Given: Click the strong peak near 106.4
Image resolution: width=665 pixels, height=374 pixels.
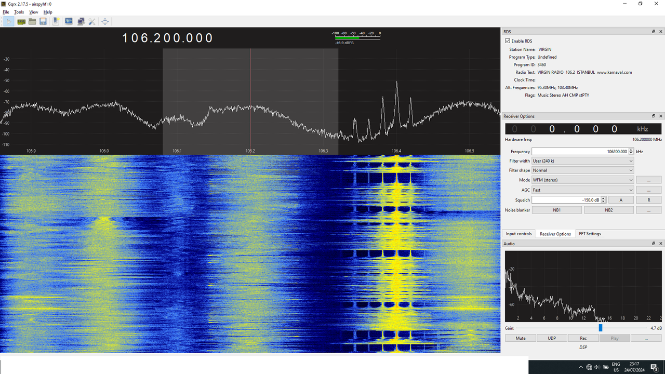Looking at the screenshot, I should (396, 83).
